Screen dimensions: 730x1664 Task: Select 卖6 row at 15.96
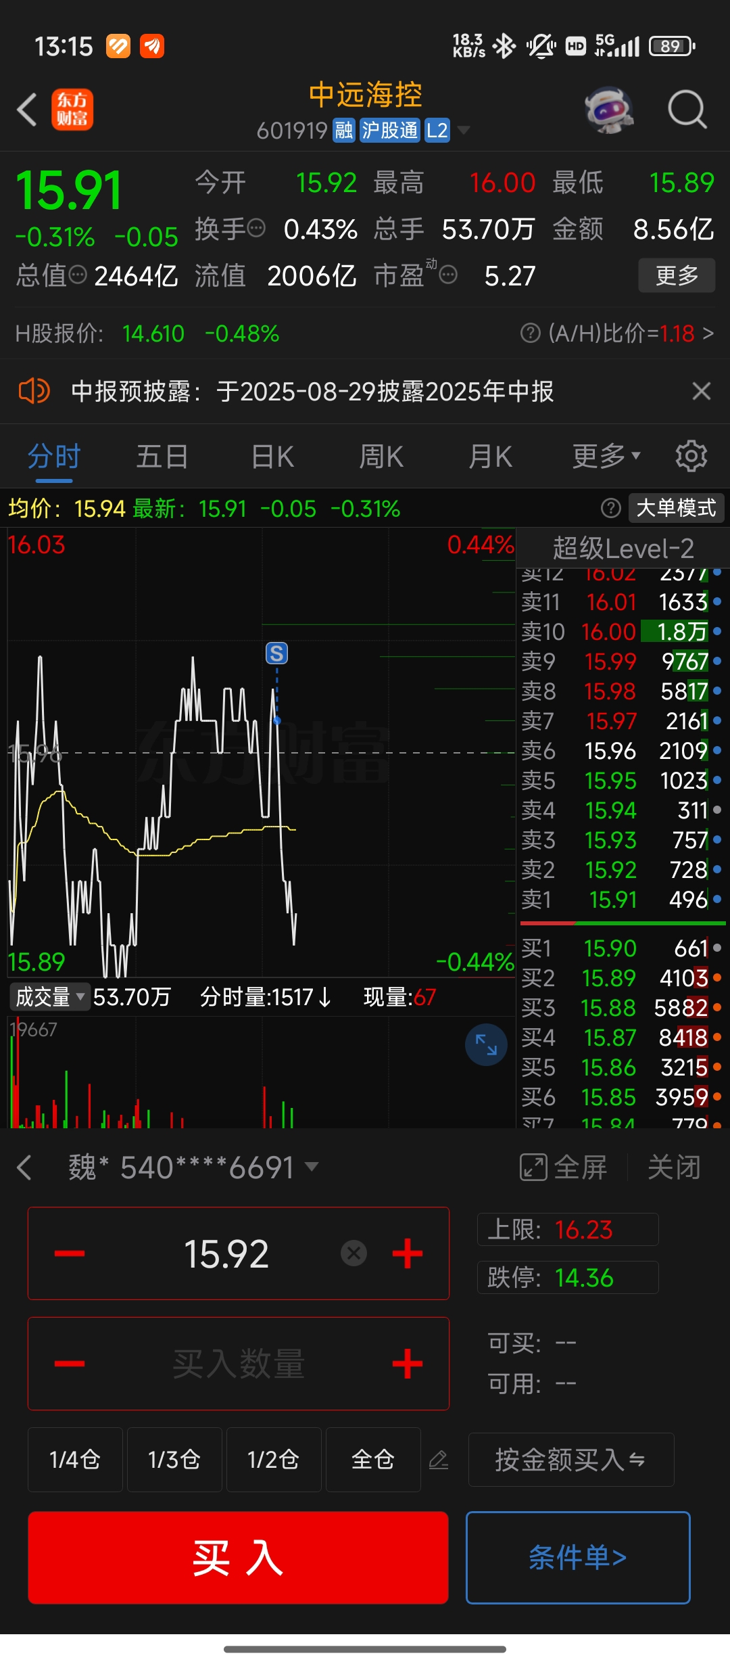[622, 751]
